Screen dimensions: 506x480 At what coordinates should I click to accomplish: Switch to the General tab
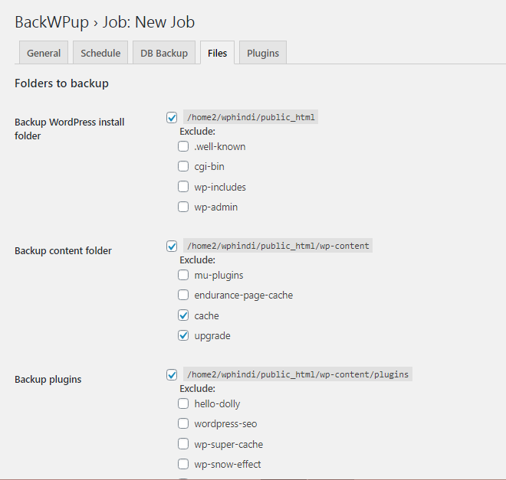(x=44, y=53)
